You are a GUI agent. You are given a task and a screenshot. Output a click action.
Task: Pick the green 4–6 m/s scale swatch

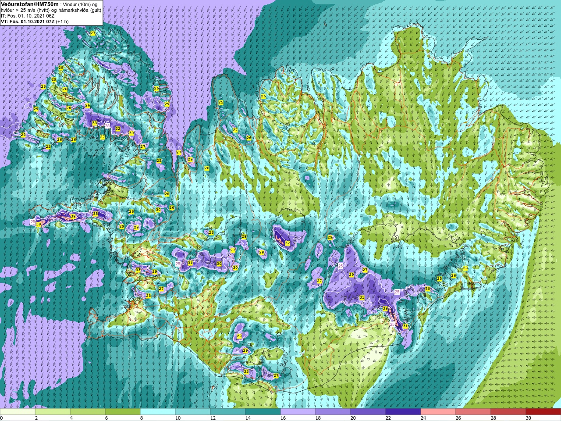click(88, 412)
